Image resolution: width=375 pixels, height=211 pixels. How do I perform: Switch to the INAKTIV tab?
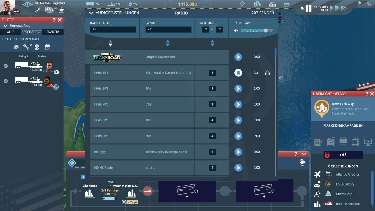pos(53,32)
